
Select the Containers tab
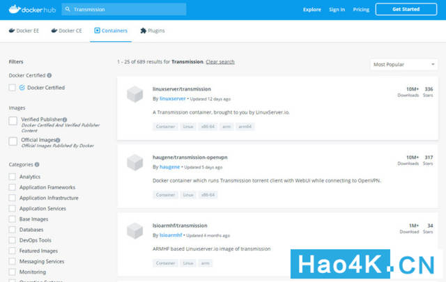(x=111, y=31)
